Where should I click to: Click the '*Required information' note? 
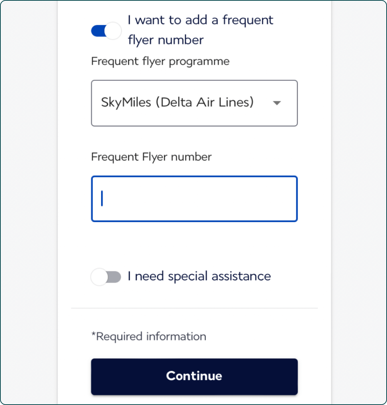coord(149,337)
